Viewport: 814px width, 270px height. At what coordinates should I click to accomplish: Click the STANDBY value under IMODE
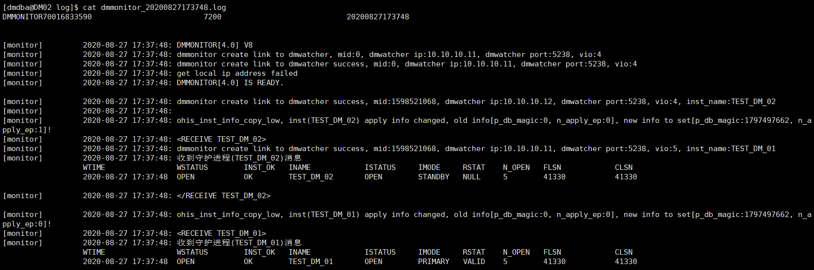pos(434,177)
